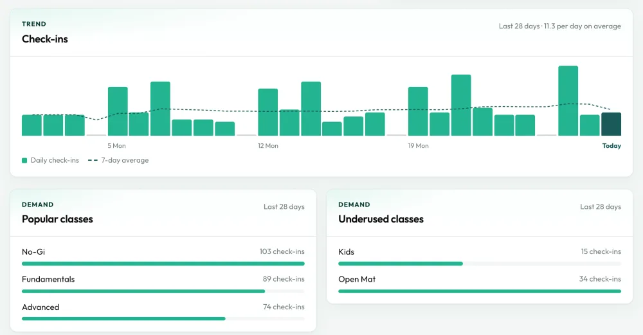Click the green Daily check-ins legend swatch
Viewport: 643px width, 335px height.
[24, 160]
